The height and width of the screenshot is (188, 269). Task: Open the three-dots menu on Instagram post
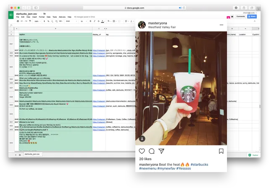point(222,25)
